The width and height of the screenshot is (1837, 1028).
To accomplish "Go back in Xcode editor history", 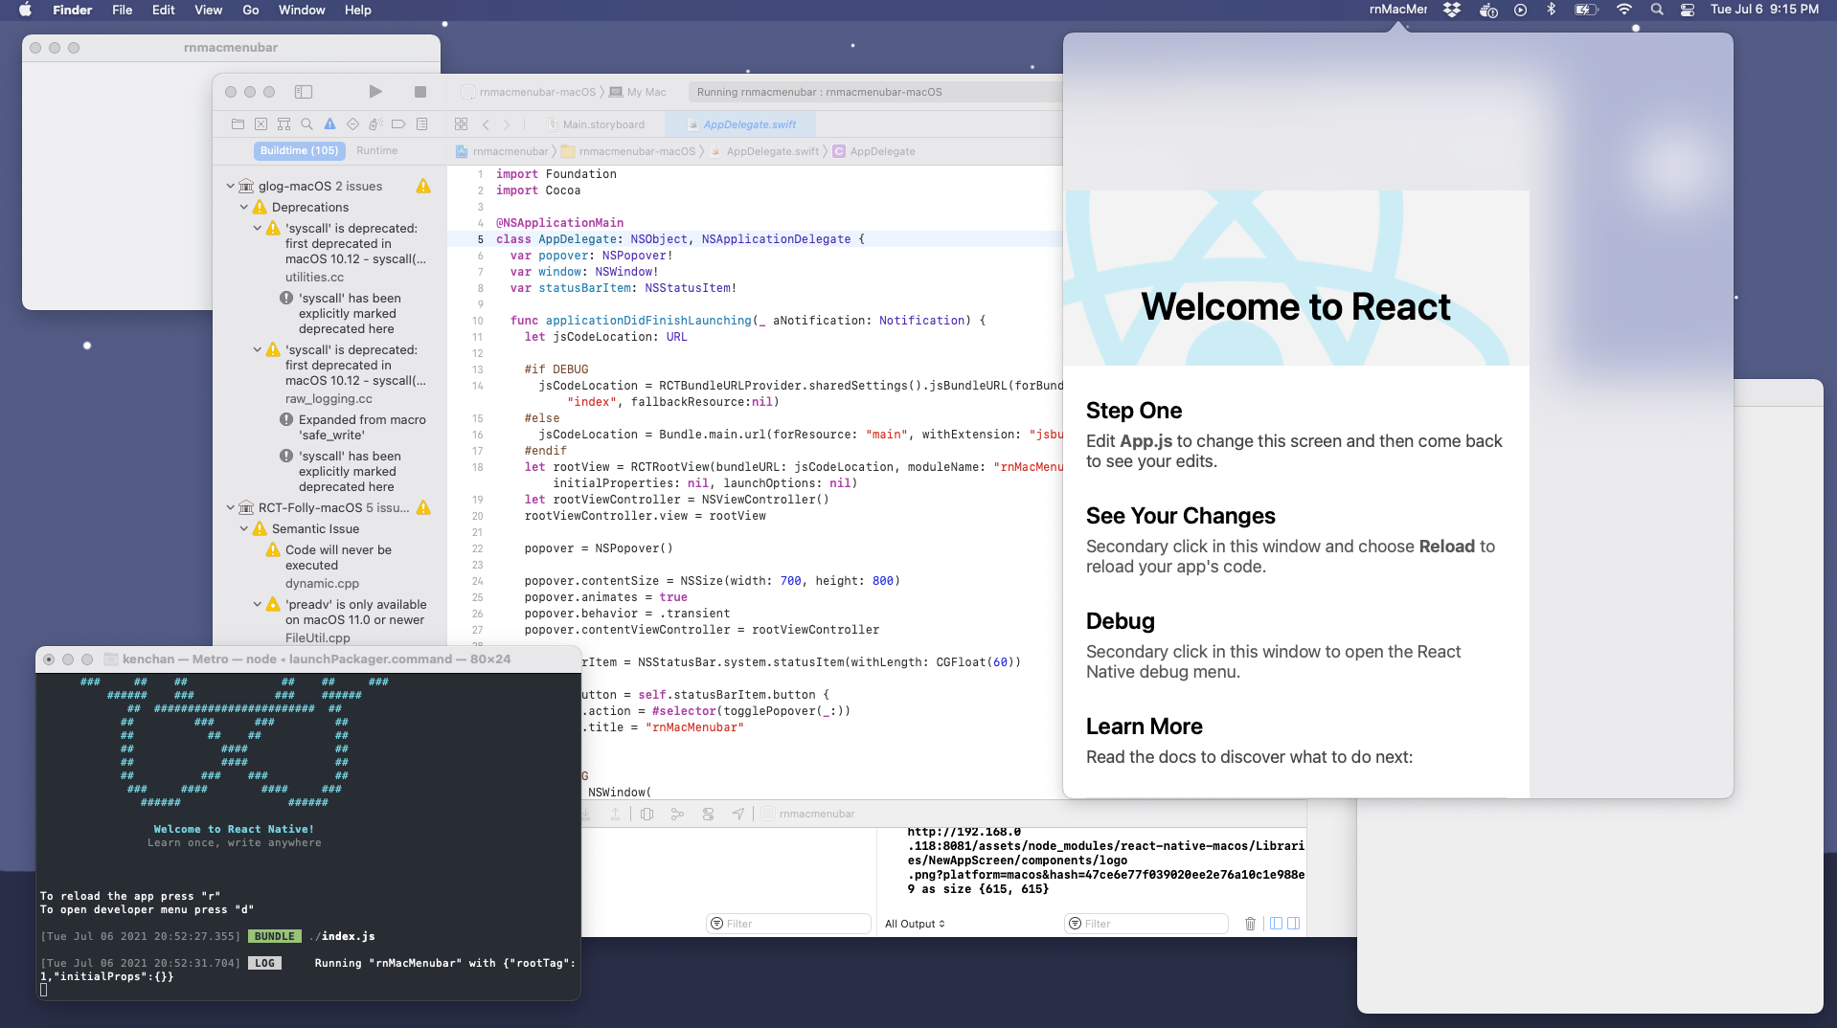I will (x=487, y=124).
